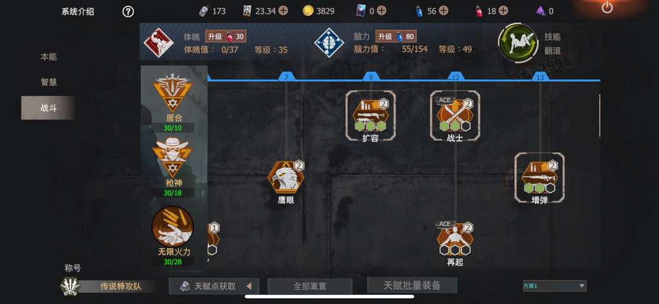Select the 无限火力 skill icon
659x304 pixels.
pos(173,227)
